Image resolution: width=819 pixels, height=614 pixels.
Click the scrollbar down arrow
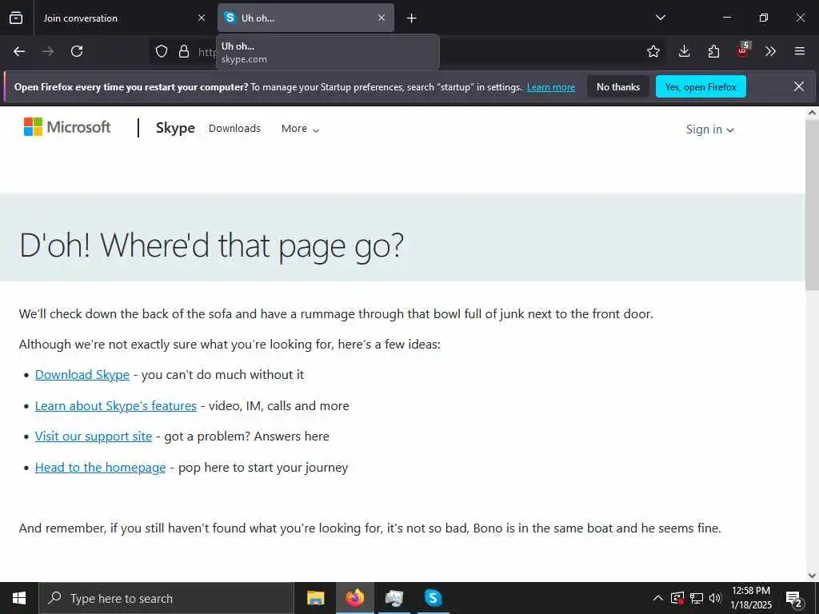pyautogui.click(x=813, y=576)
